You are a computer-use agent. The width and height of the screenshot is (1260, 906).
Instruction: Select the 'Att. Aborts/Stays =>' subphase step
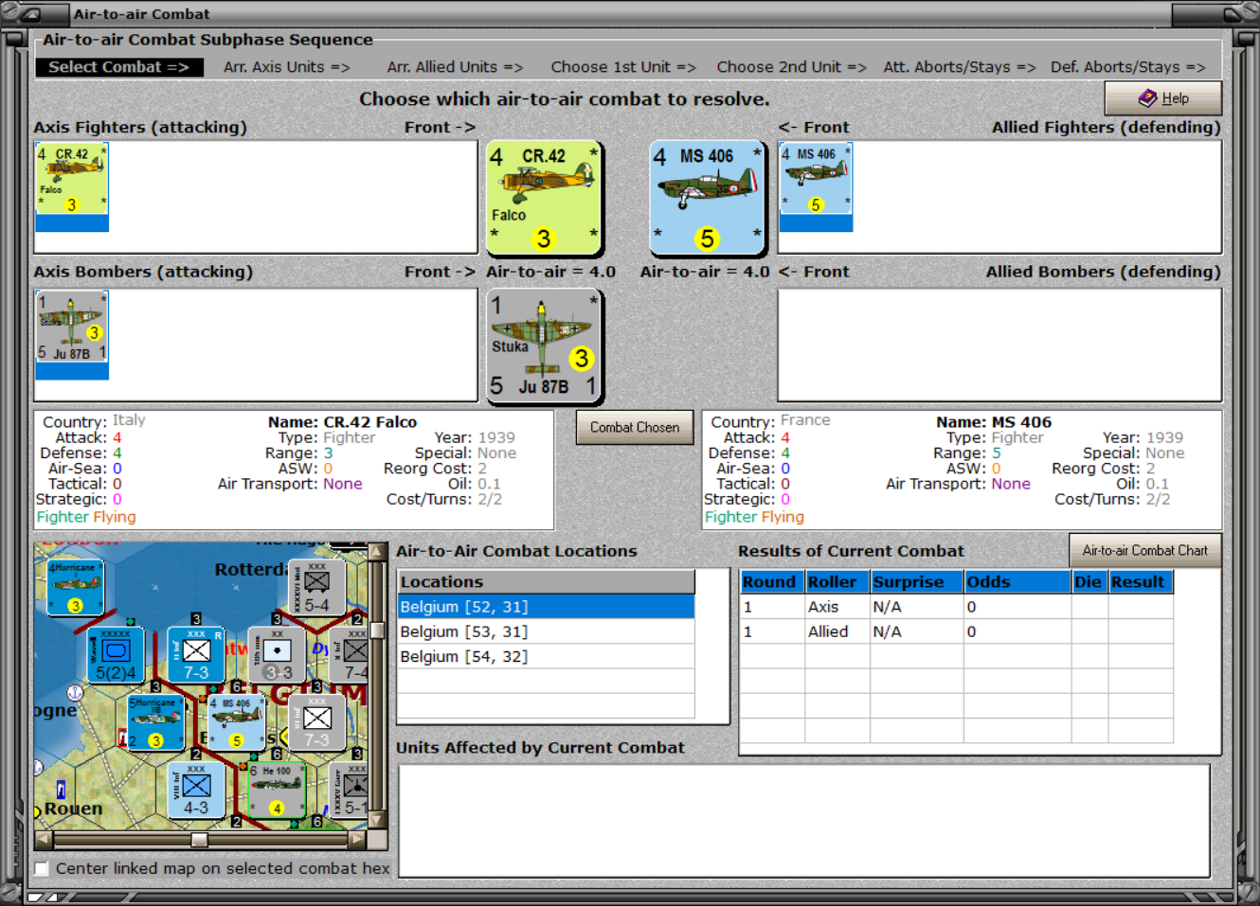(960, 67)
